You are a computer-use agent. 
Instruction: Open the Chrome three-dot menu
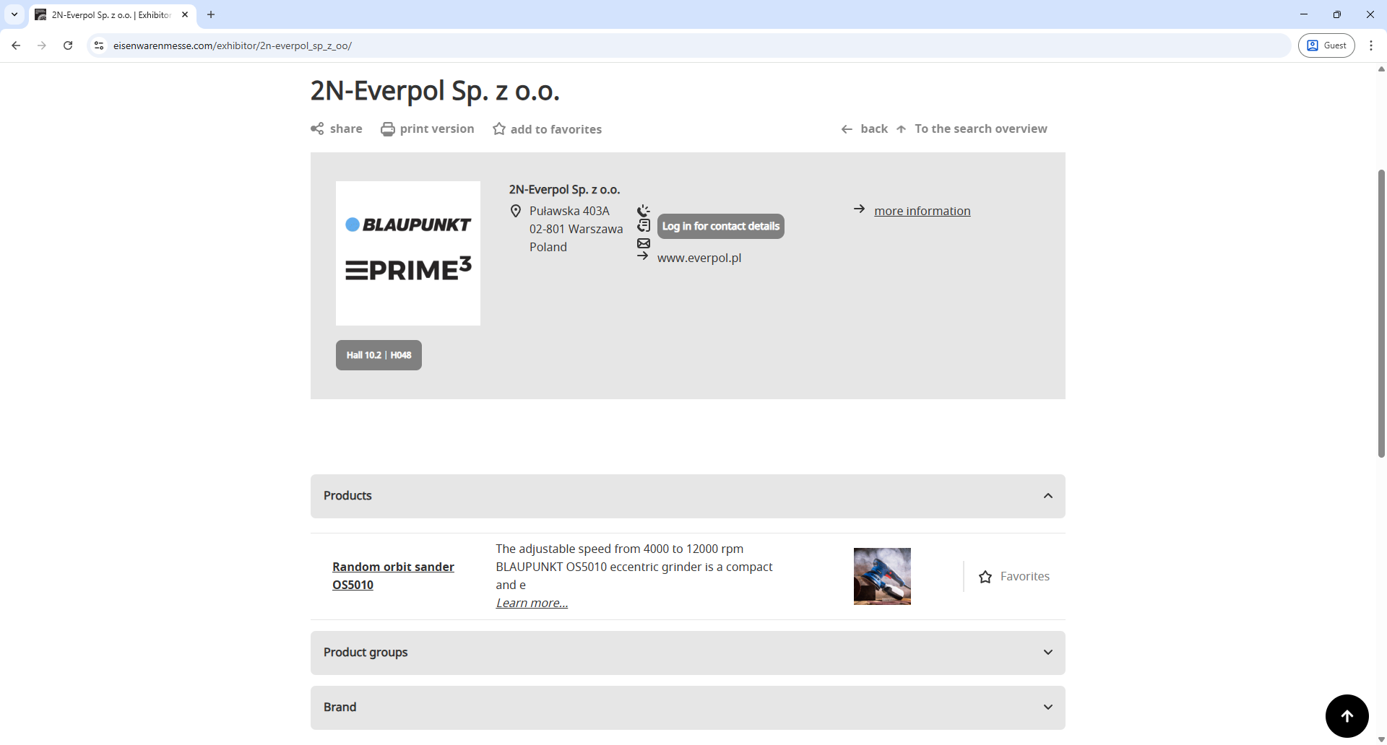pyautogui.click(x=1371, y=45)
